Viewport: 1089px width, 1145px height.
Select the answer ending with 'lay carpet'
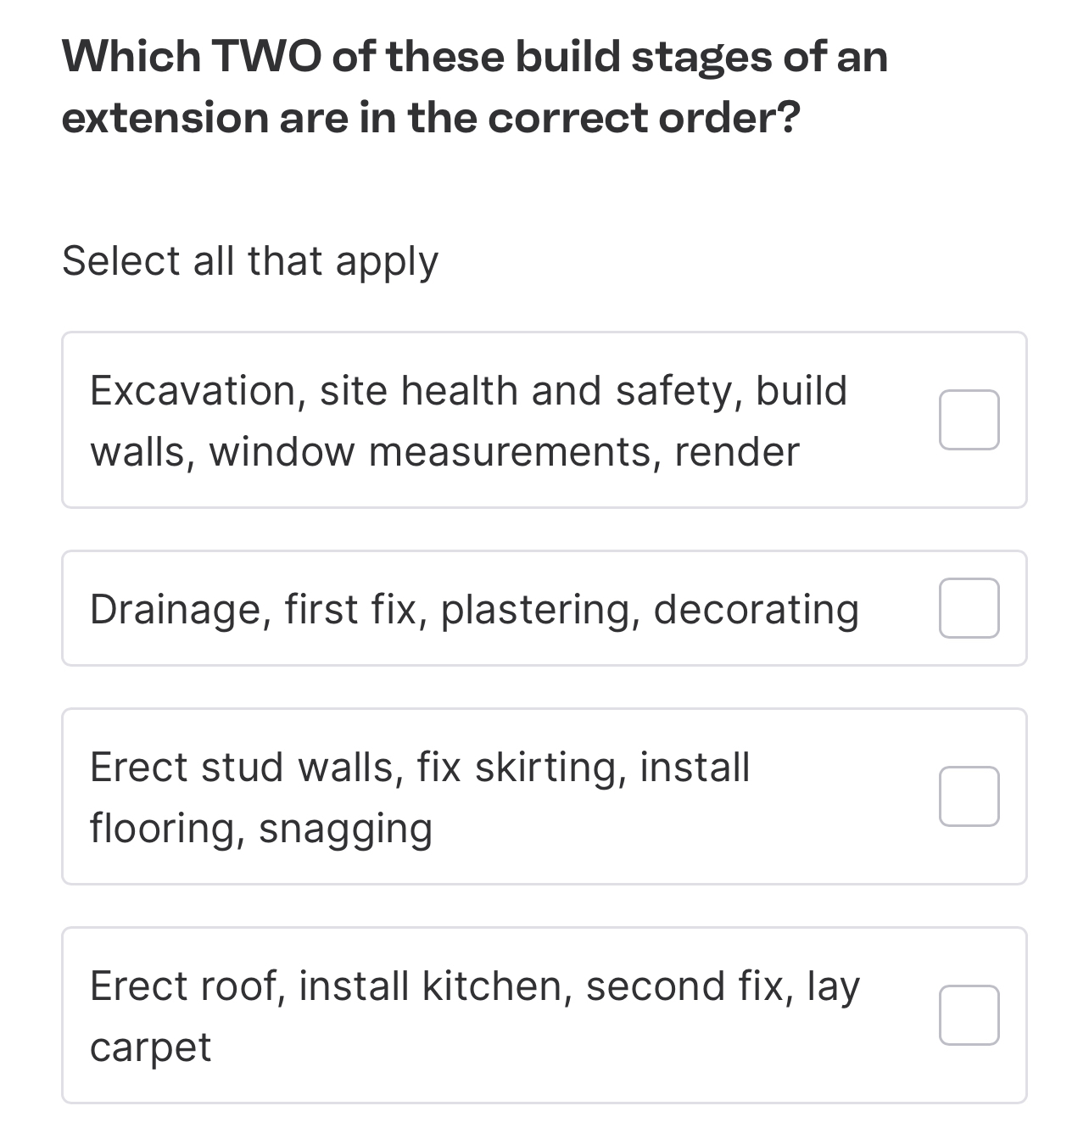[475, 1014]
